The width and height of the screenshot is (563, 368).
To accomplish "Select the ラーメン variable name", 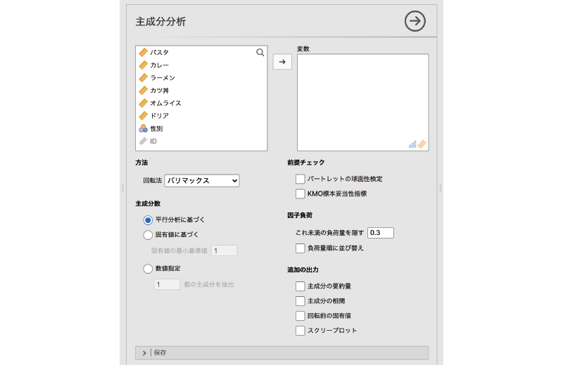I will coord(163,77).
